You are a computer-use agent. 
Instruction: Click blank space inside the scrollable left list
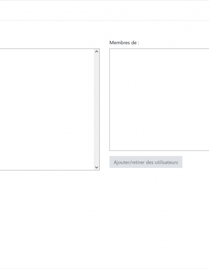(47, 109)
